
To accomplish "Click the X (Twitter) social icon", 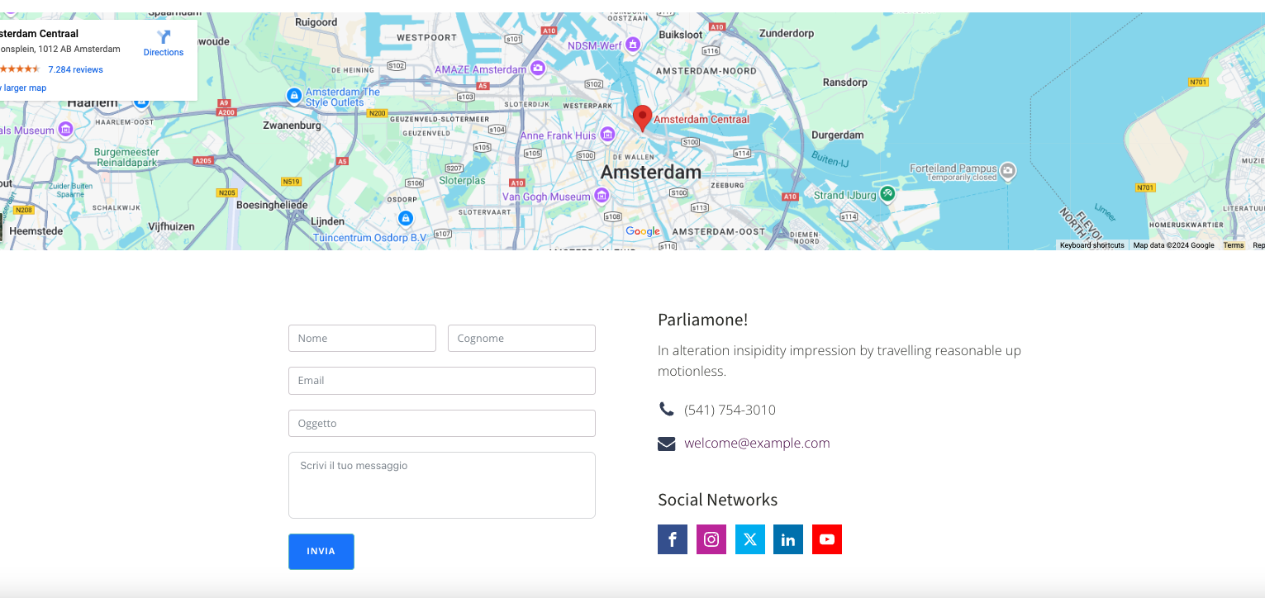I will (x=749, y=539).
